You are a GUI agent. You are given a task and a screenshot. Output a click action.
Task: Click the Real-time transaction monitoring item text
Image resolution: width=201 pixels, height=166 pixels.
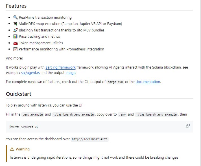click(x=45, y=18)
